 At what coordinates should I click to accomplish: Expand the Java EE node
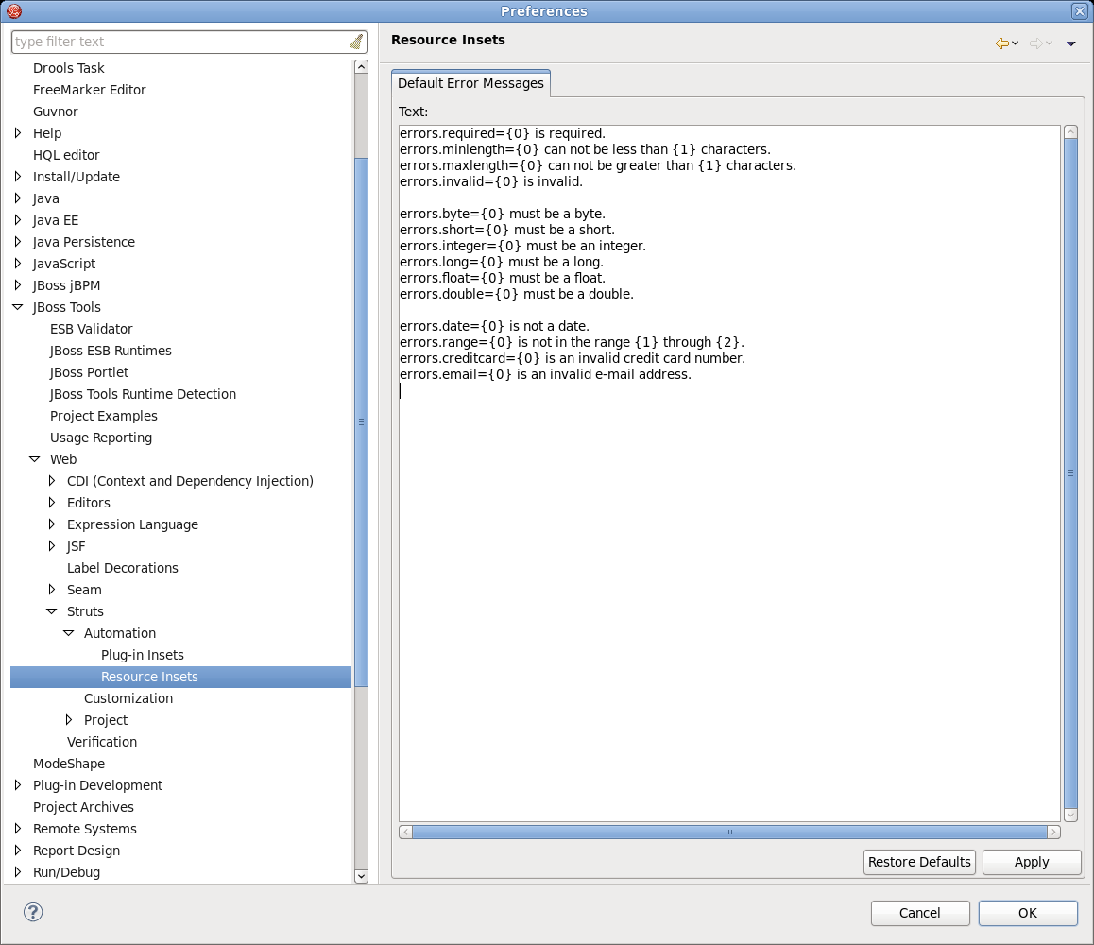click(x=18, y=220)
